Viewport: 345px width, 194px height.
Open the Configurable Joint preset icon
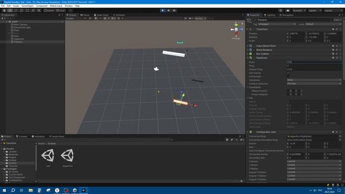[x=336, y=132]
